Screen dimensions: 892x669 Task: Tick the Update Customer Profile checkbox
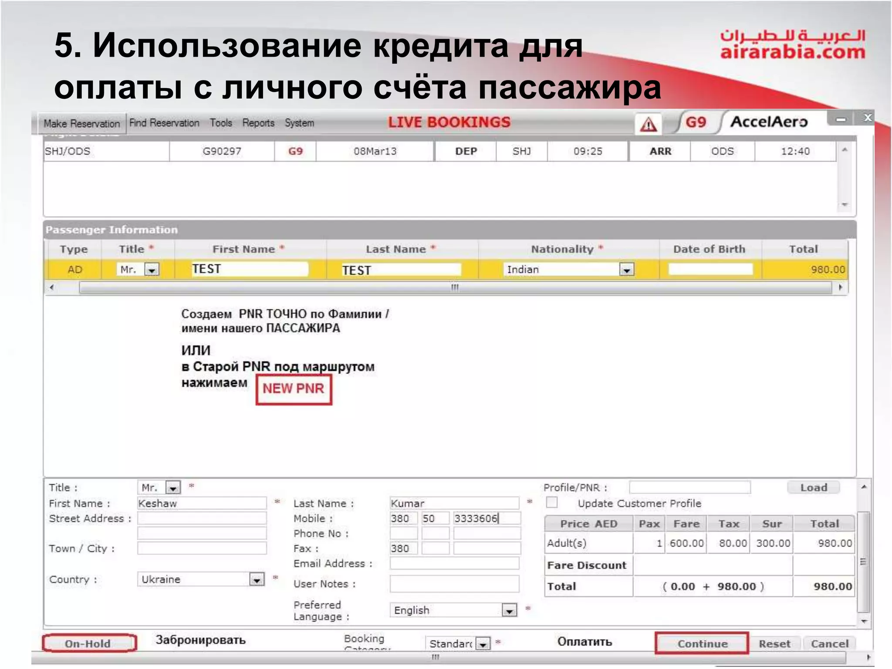pos(552,503)
